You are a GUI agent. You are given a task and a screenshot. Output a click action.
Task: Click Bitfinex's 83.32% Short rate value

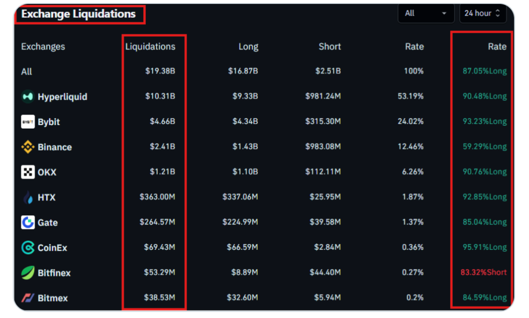pyautogui.click(x=483, y=272)
